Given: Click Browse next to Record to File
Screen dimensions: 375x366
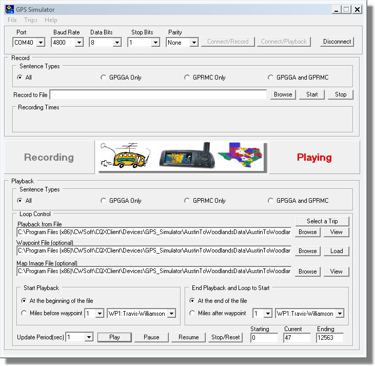Looking at the screenshot, I should point(283,94).
